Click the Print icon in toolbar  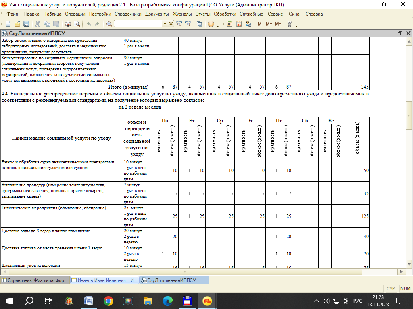[x=68, y=24]
